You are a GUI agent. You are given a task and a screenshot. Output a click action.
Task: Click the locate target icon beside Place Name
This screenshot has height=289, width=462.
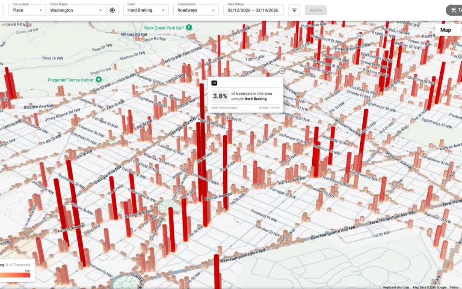pyautogui.click(x=112, y=10)
